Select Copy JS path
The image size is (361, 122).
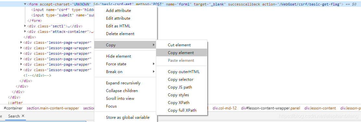point(182,87)
